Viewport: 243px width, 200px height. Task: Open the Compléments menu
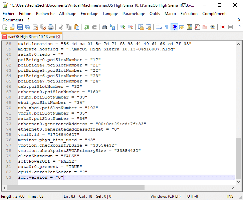[x=215, y=14]
